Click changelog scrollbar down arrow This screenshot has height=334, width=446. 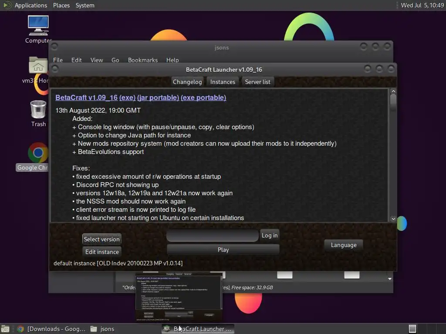click(393, 218)
